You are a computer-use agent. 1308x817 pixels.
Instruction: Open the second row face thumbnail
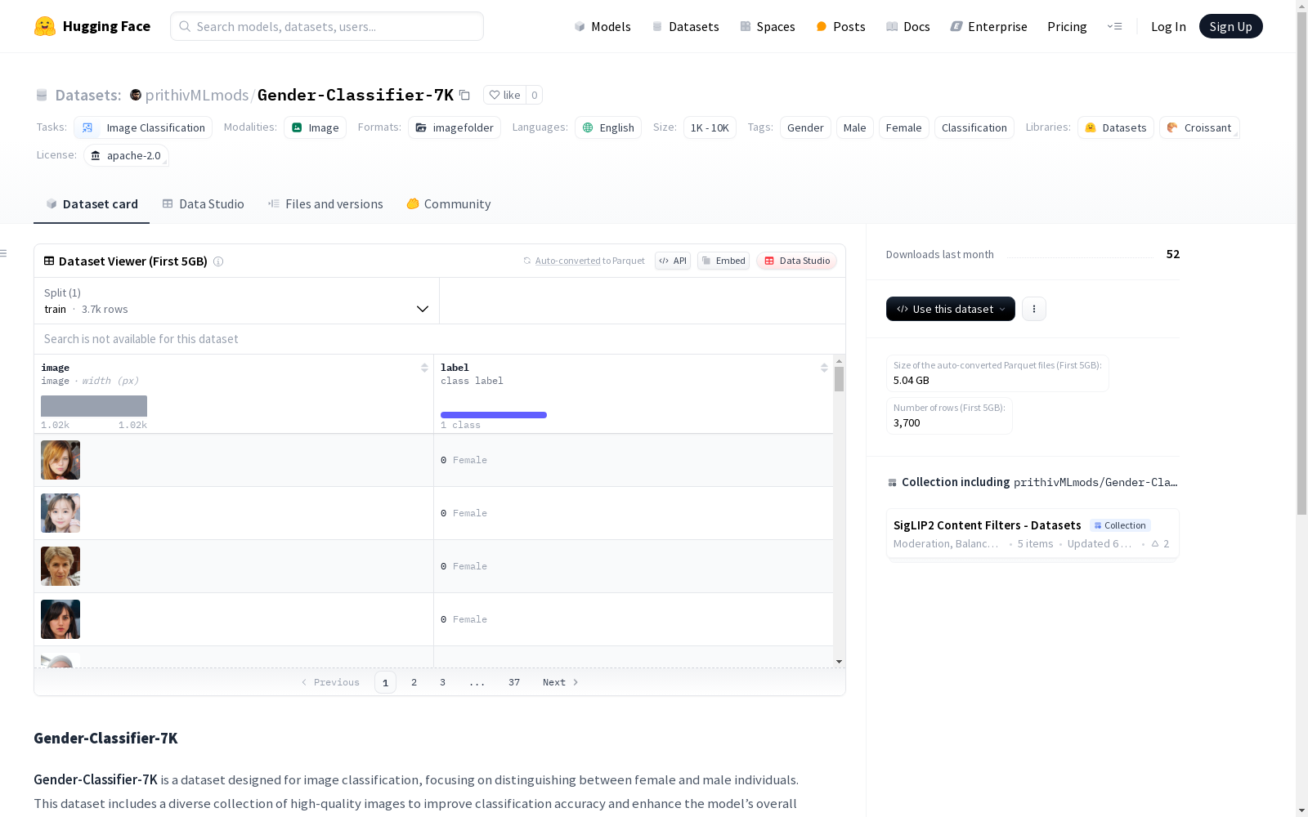pyautogui.click(x=60, y=513)
